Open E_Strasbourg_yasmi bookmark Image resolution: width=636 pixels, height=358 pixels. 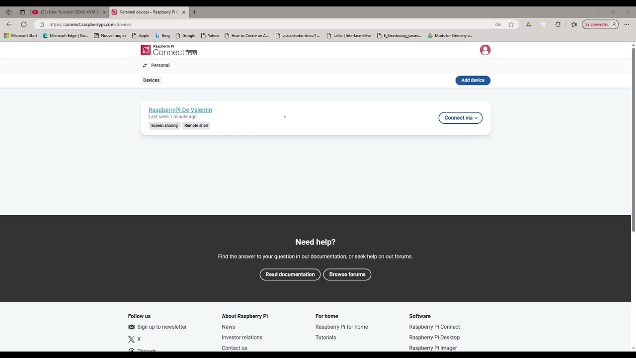(399, 36)
